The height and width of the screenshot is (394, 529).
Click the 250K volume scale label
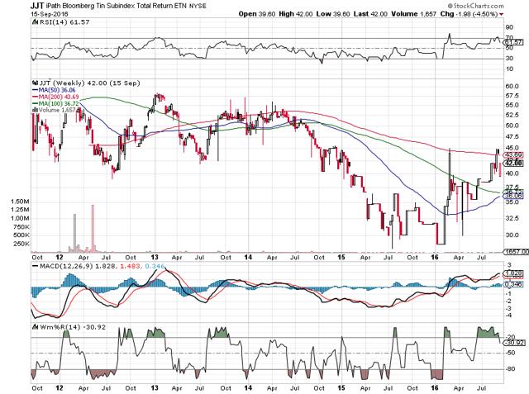click(21, 244)
